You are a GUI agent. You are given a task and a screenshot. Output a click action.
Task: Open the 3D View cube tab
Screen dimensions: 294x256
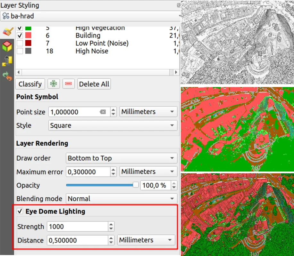[x=7, y=46]
